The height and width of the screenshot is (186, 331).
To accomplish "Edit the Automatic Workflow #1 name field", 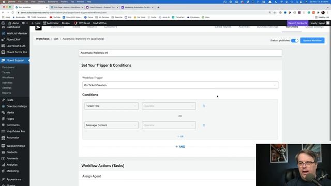I will (x=180, y=53).
